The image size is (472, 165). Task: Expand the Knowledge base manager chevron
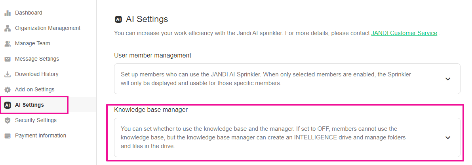[x=448, y=137]
